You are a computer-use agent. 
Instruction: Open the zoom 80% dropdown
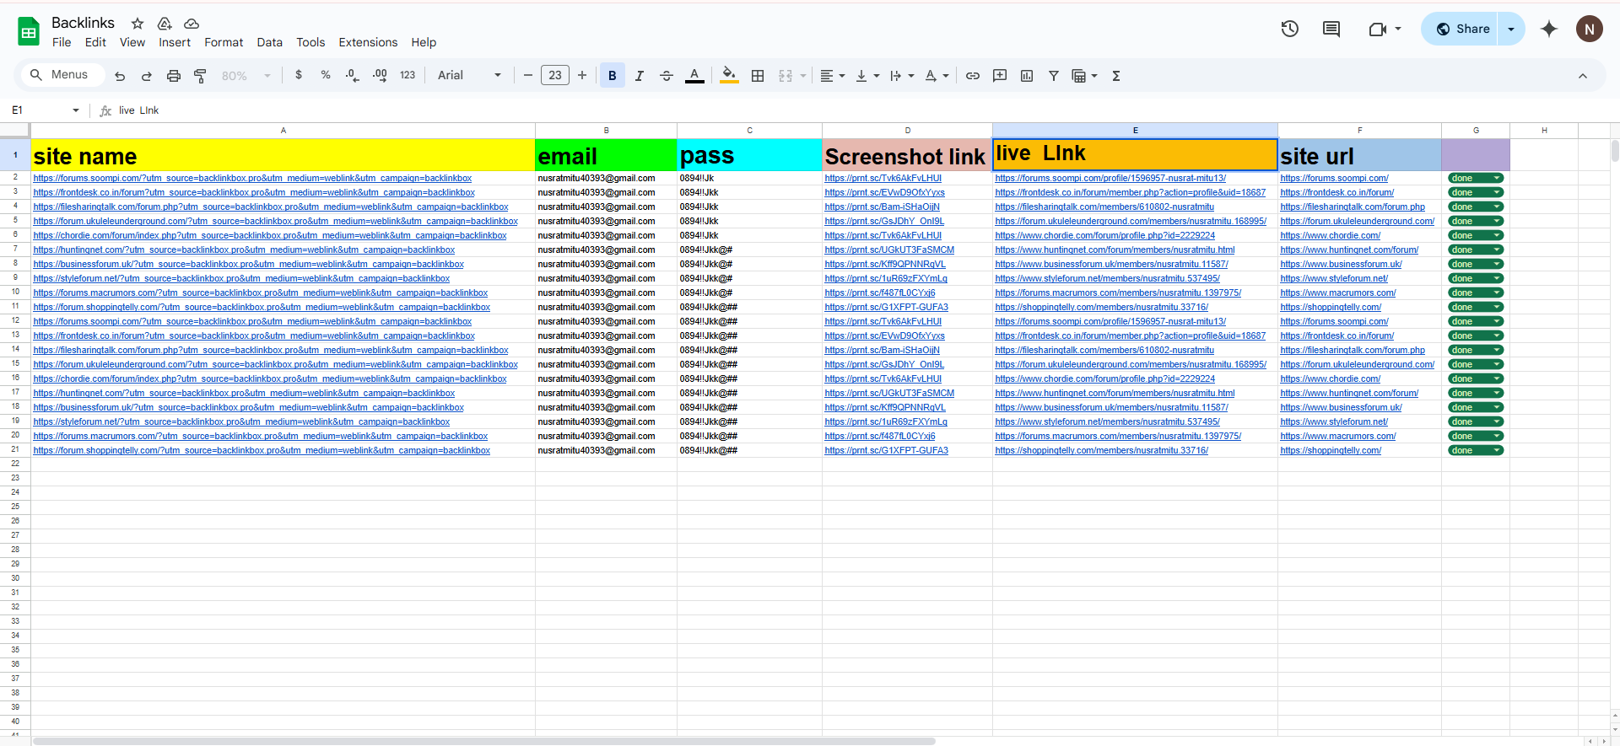tap(246, 76)
